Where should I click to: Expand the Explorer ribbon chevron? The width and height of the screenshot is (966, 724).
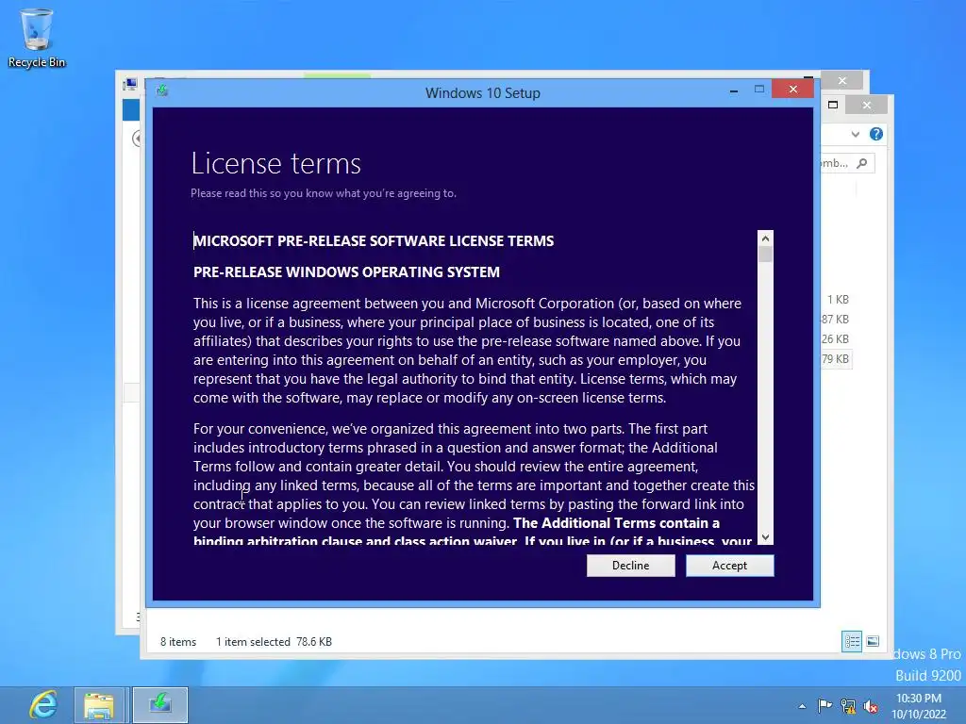pos(855,134)
